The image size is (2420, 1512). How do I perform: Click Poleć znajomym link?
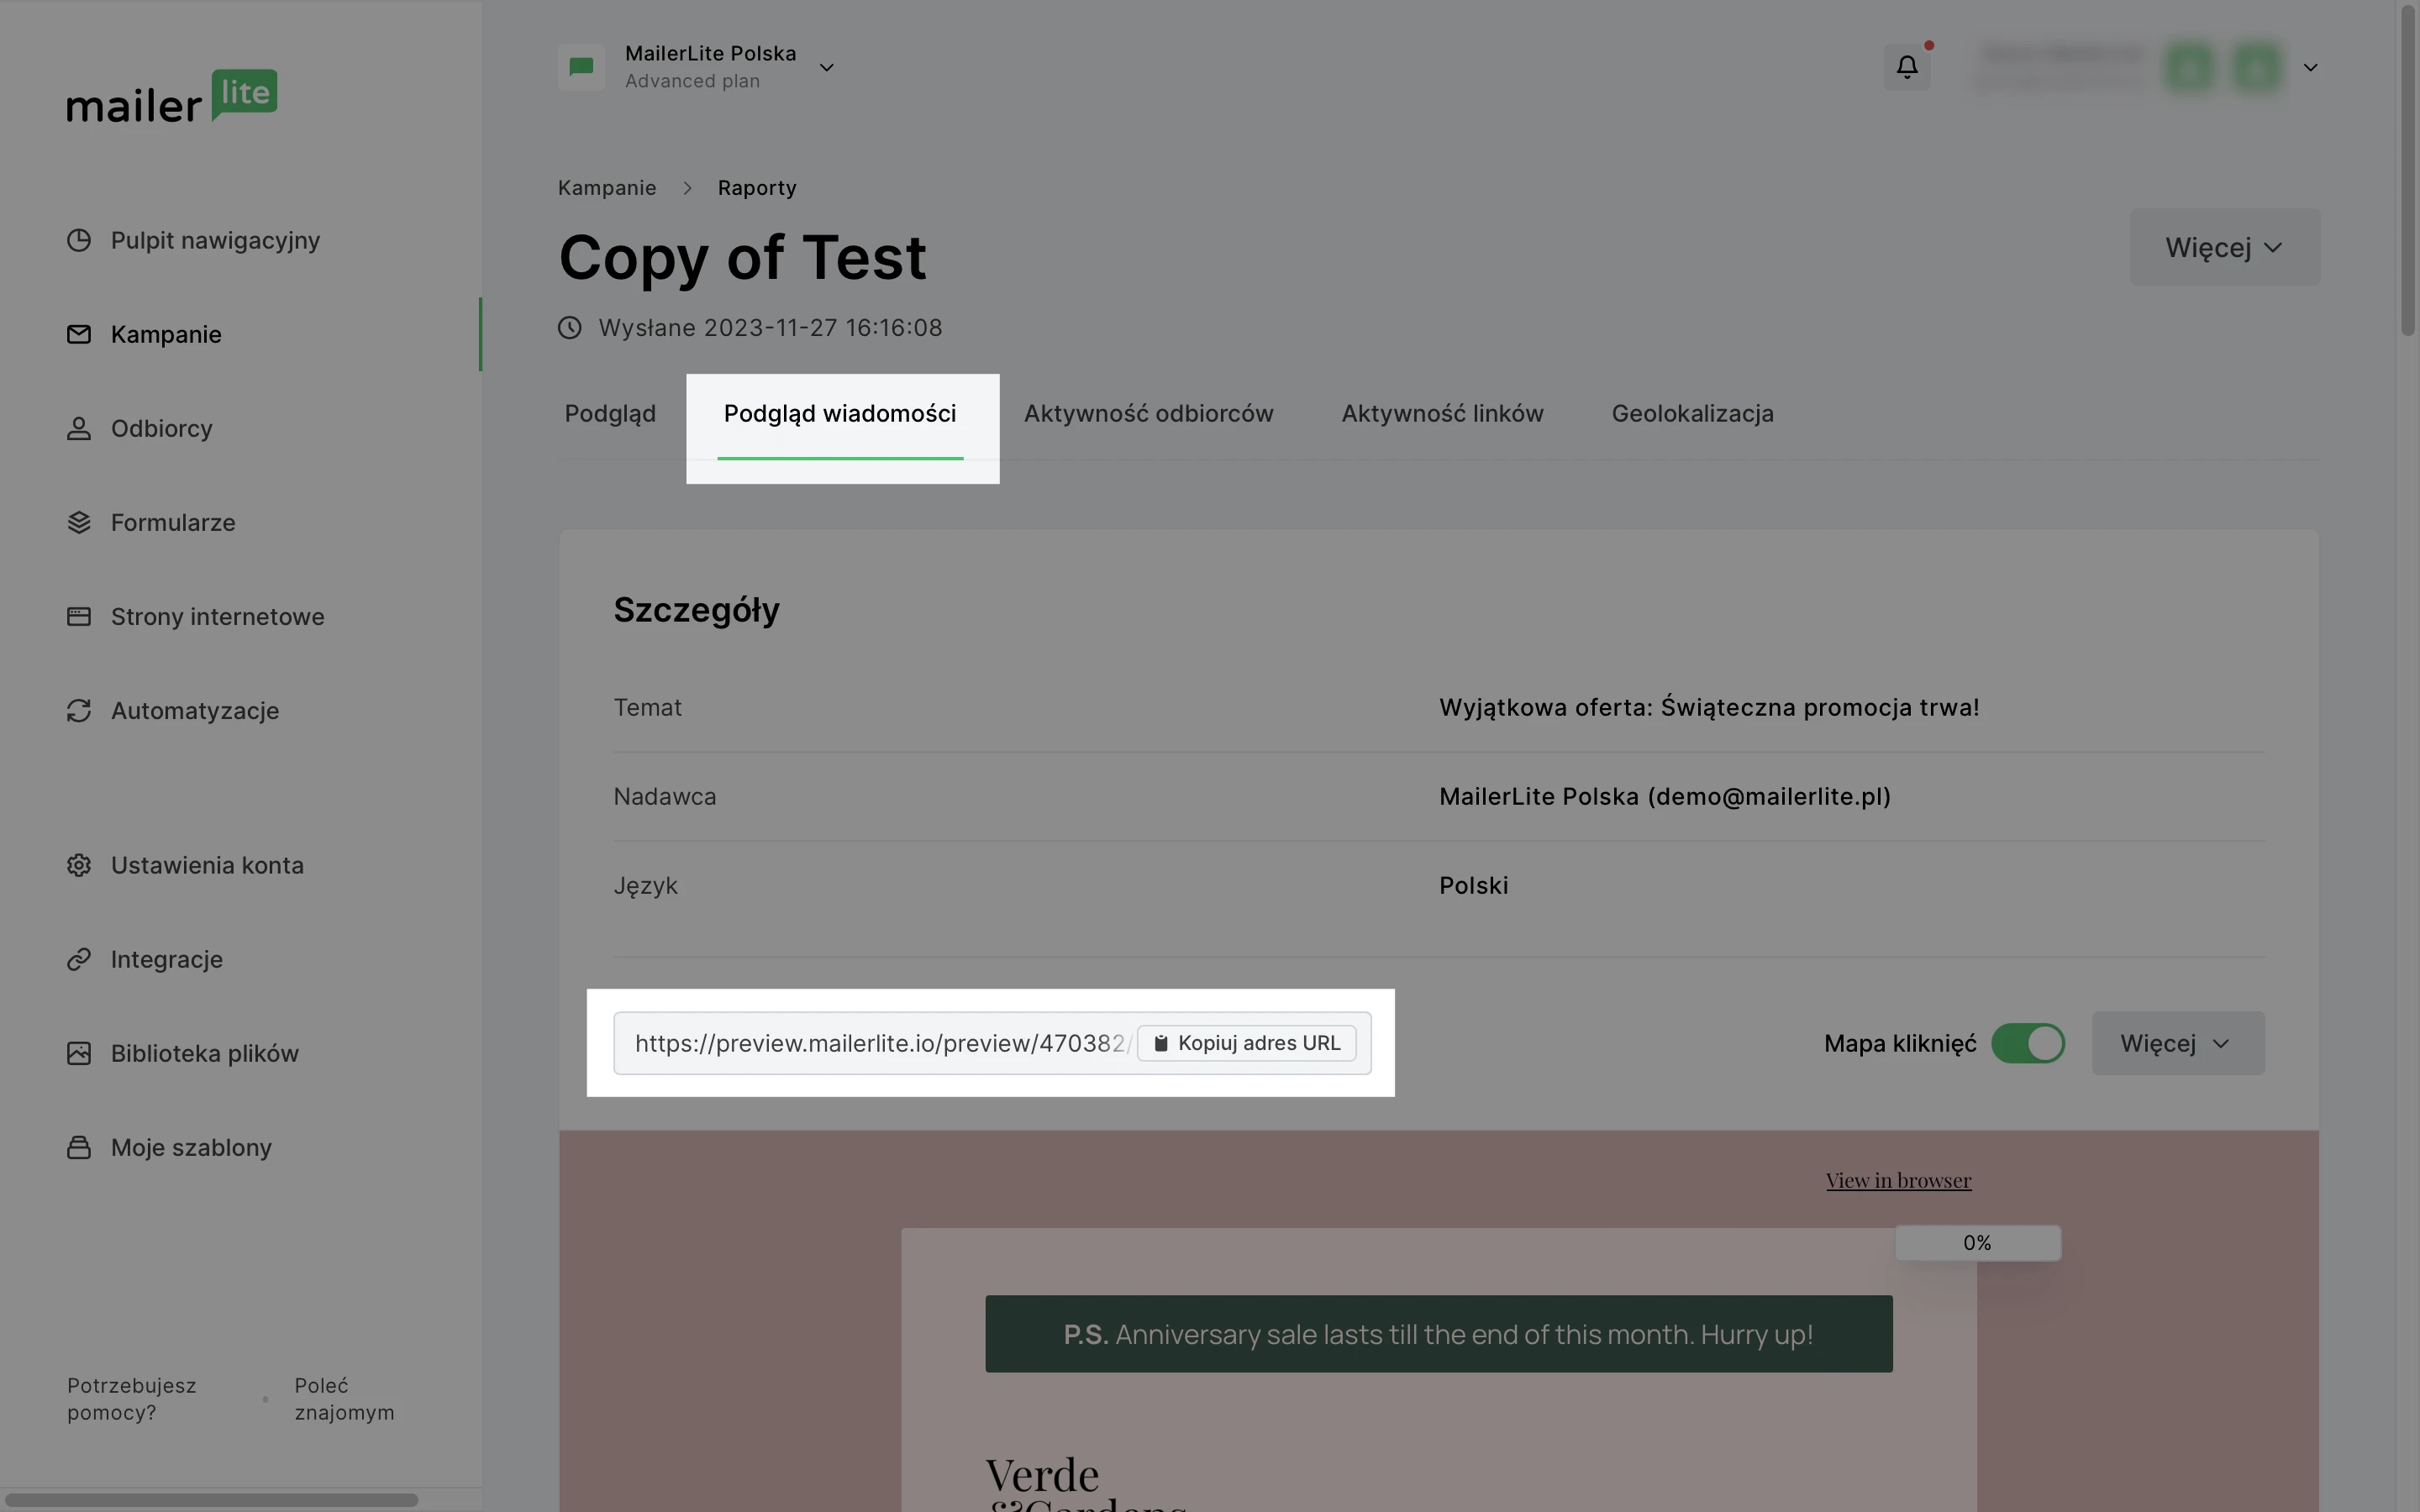tap(344, 1399)
